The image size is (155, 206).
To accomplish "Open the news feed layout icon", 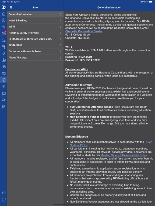I will (4, 73).
